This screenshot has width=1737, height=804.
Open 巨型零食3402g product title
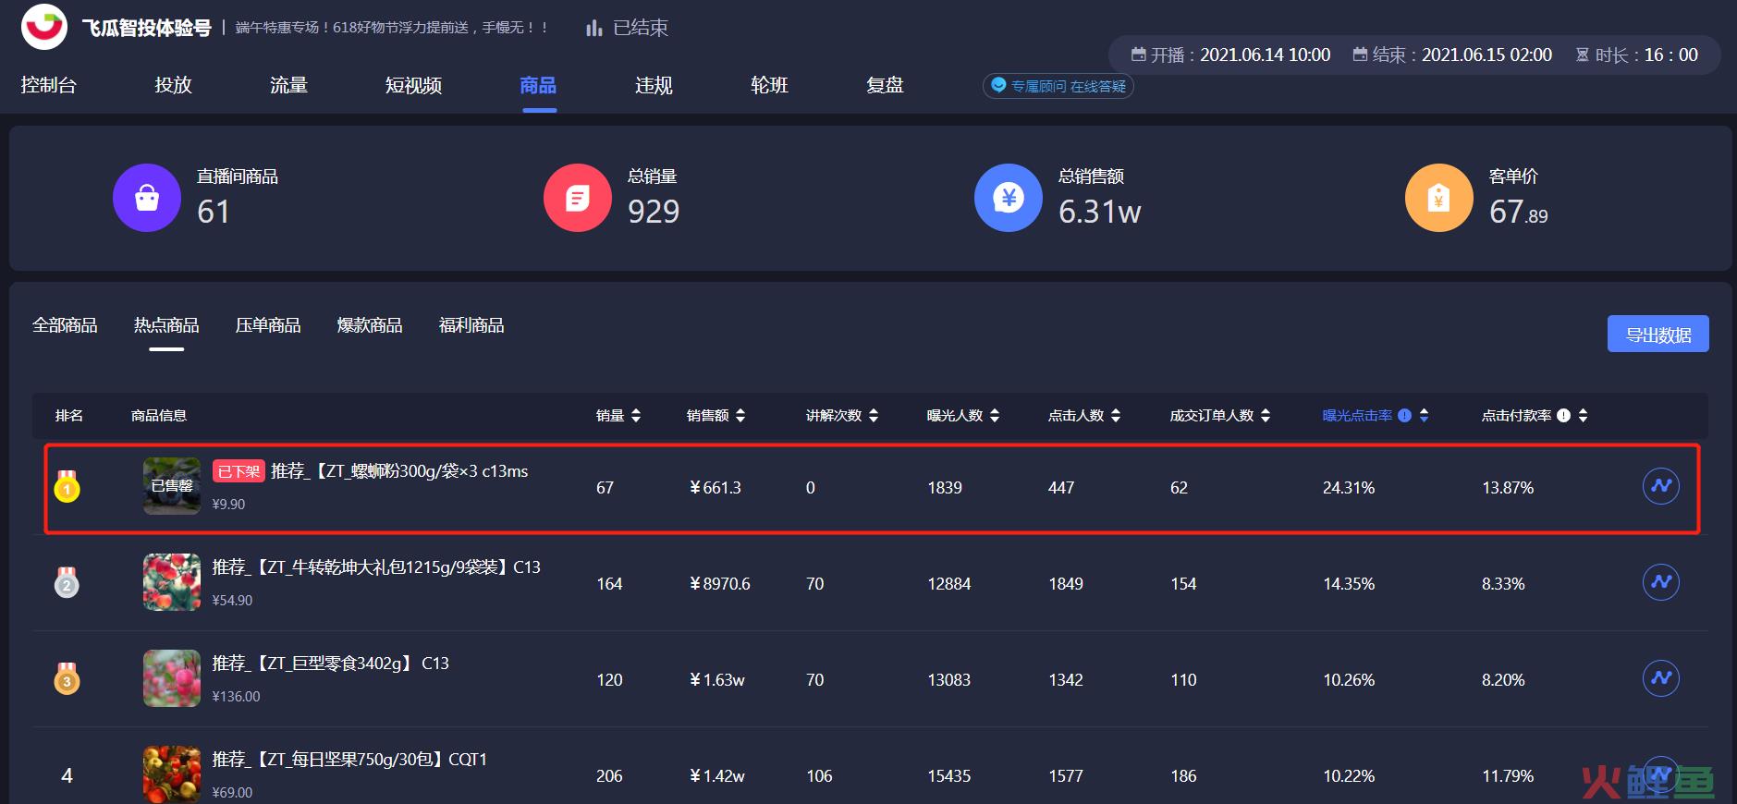tap(330, 664)
